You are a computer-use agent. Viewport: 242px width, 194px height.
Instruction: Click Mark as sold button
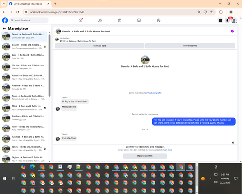click(100, 46)
